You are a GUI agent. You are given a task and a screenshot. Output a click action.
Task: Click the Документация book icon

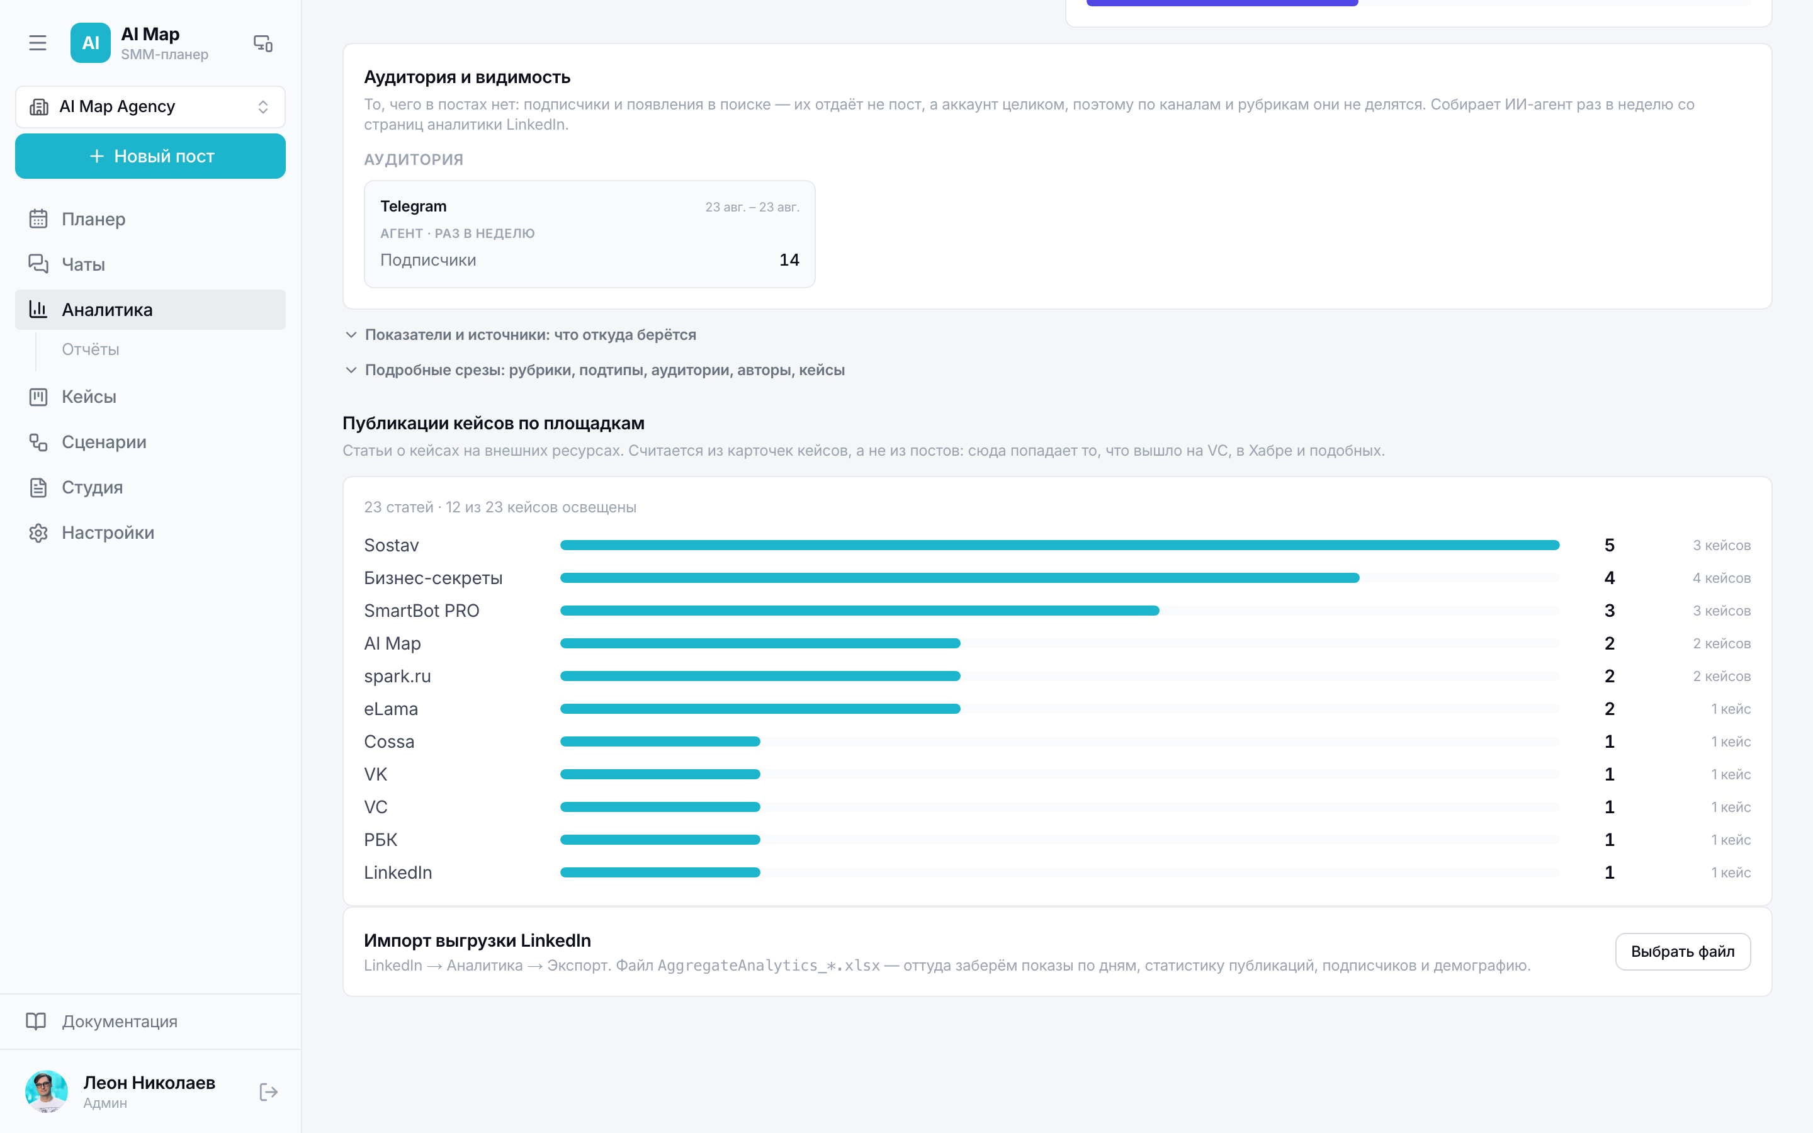pos(36,1022)
